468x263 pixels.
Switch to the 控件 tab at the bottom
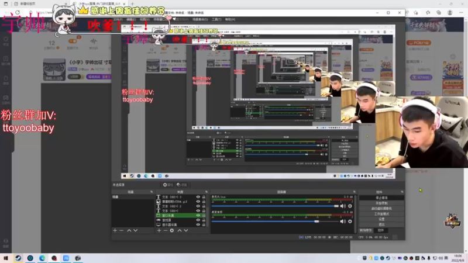click(381, 230)
